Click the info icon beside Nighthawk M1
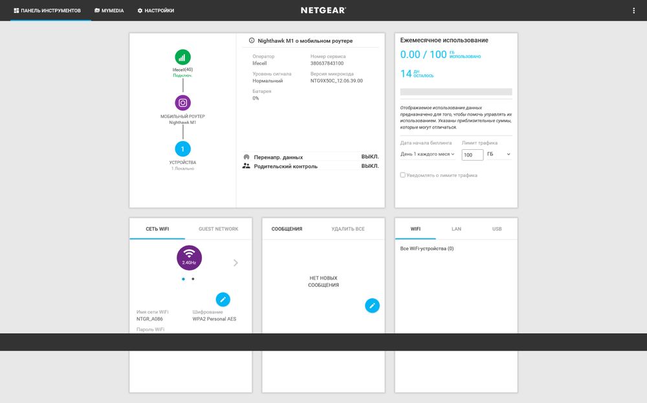 click(x=252, y=41)
